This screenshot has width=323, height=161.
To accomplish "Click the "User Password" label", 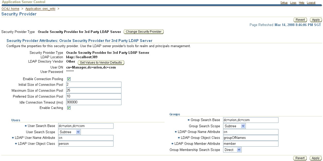I will point(52,72).
